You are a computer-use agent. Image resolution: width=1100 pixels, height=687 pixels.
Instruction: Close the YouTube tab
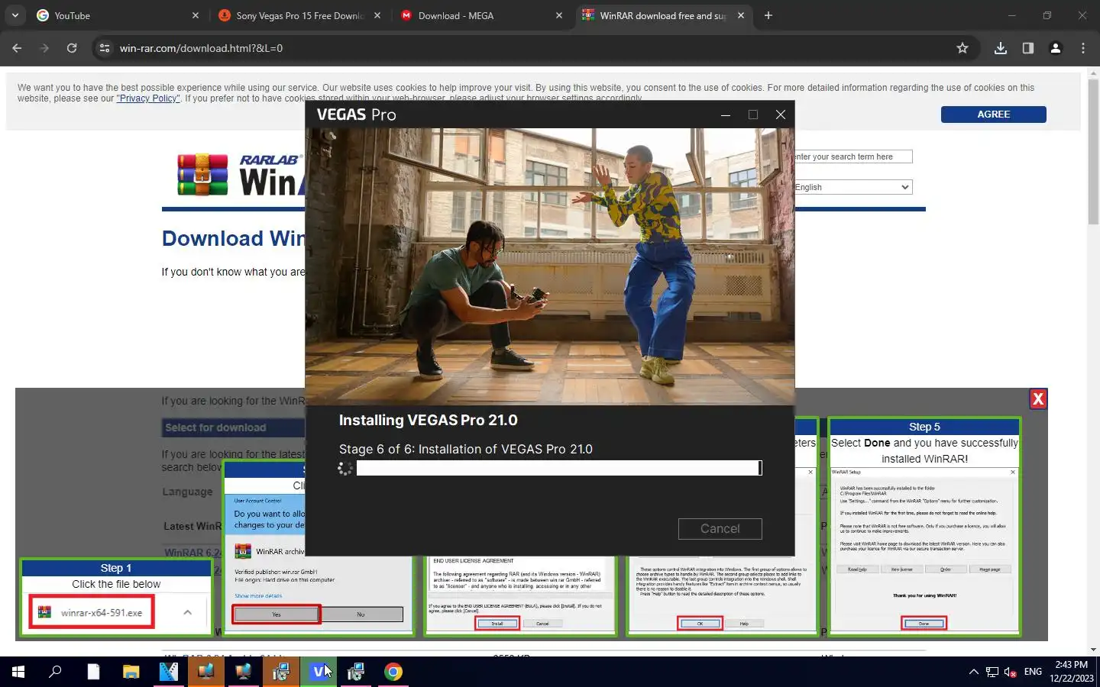[x=196, y=15]
